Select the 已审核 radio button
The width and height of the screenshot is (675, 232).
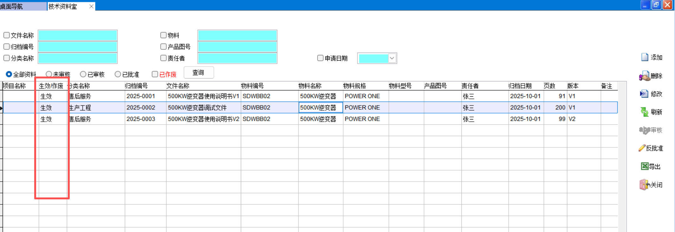click(83, 74)
